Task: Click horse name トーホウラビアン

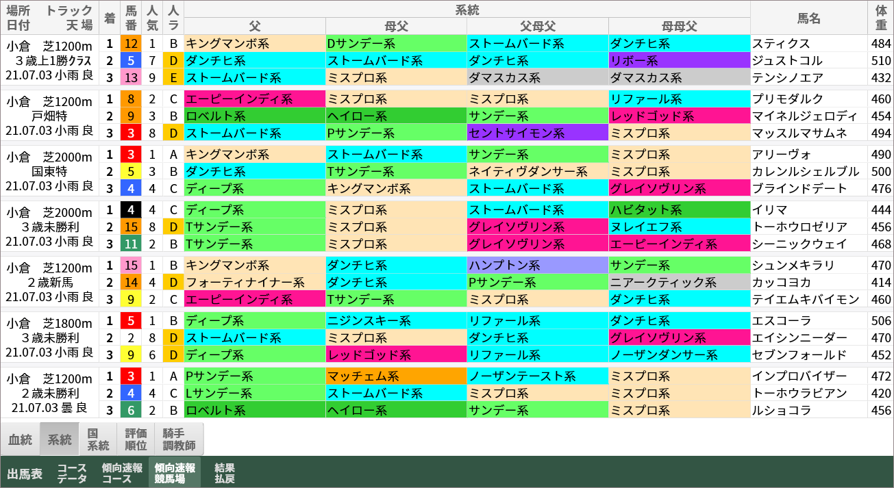Action: pos(799,393)
